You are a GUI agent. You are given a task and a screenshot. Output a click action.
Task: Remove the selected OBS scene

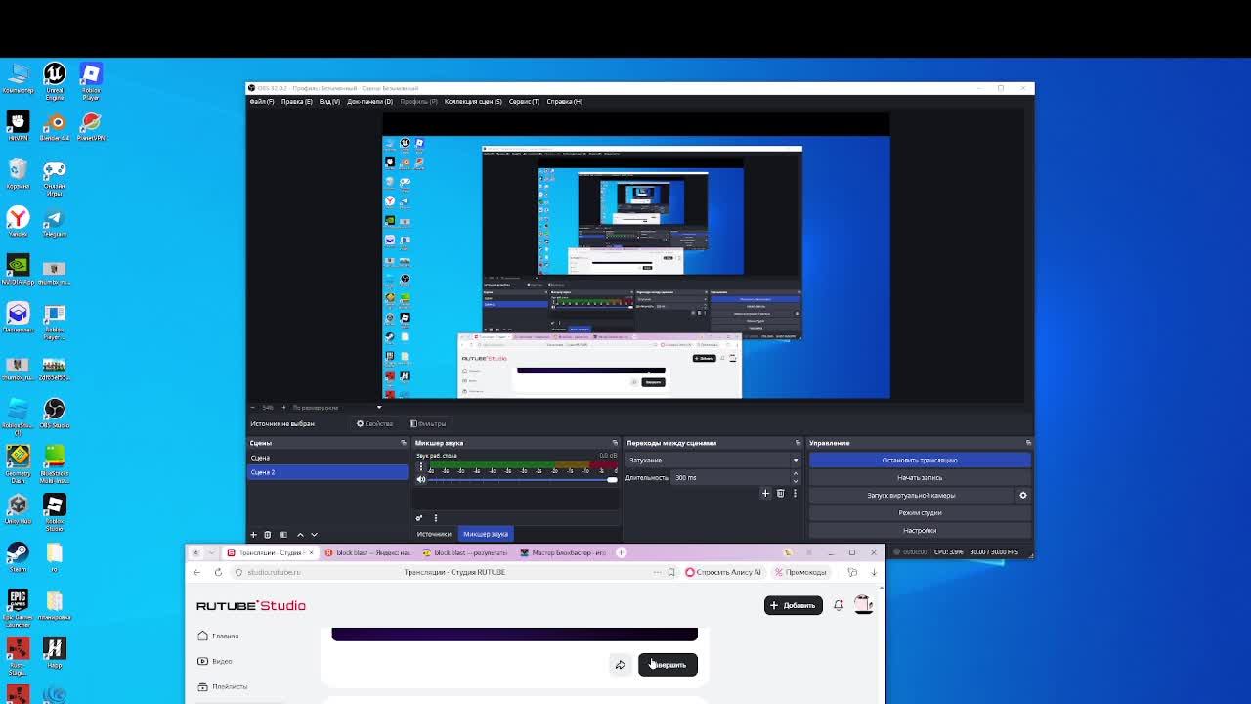point(267,535)
